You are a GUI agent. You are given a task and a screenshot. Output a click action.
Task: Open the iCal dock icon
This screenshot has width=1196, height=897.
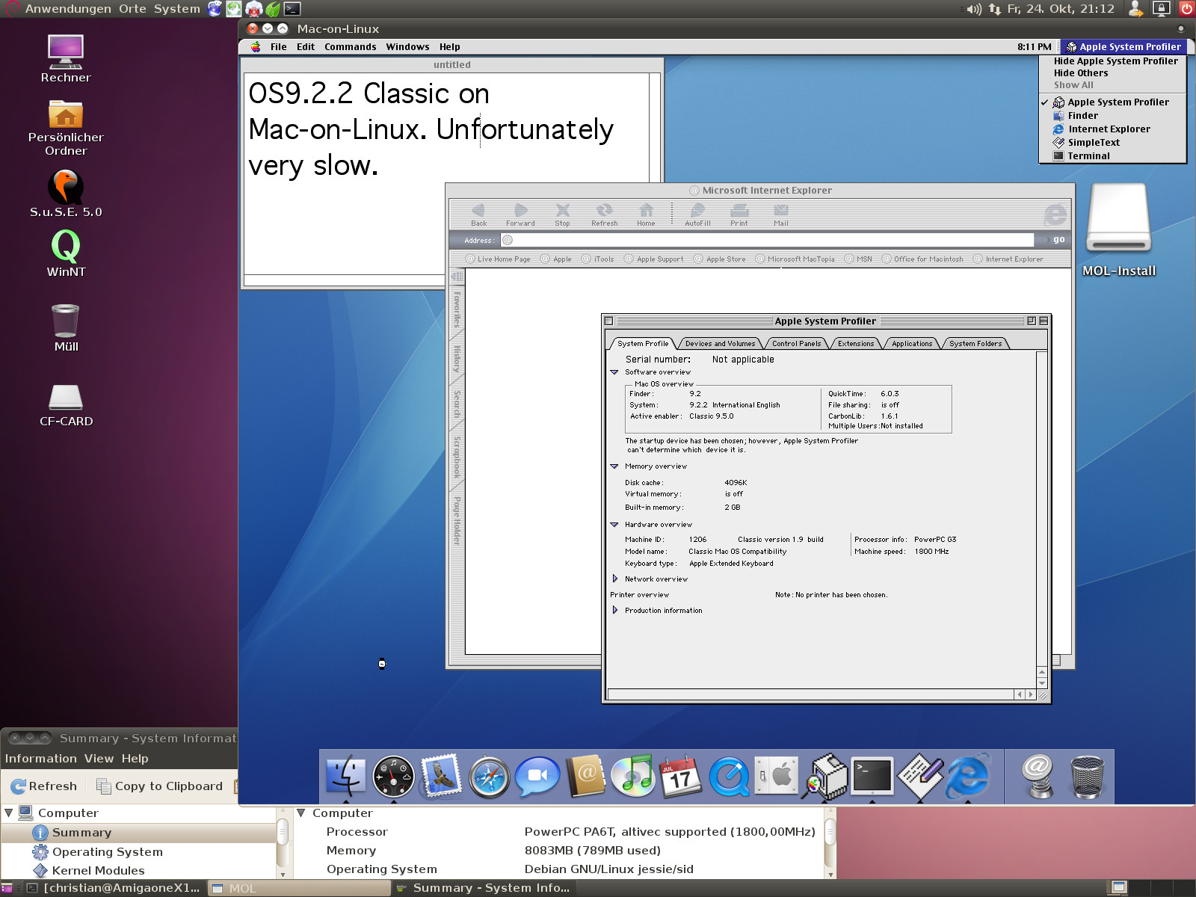click(680, 777)
